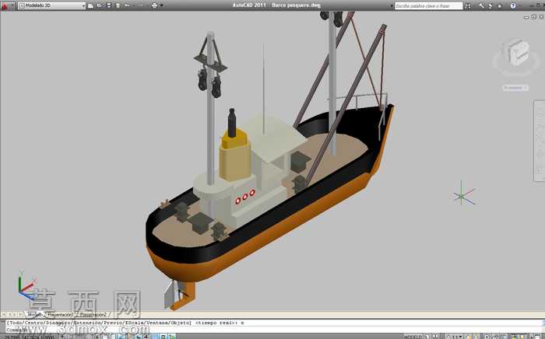Viewport: 545px width, 339px height.
Task: Open the Help question mark icon
Action: (x=513, y=6)
